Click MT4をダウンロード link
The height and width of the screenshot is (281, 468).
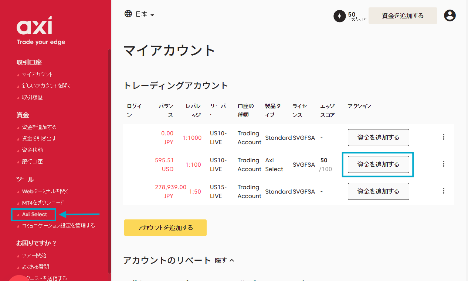click(43, 203)
